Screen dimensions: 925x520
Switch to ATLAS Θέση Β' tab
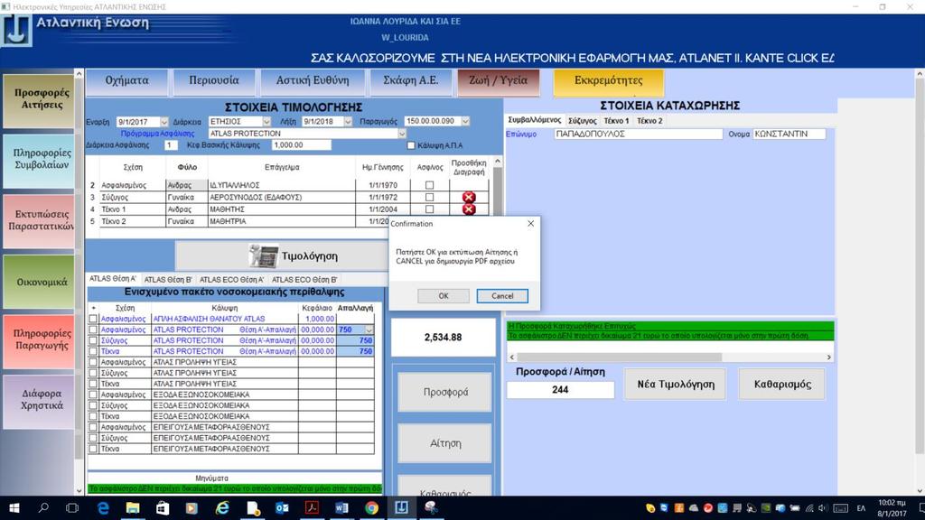168,280
